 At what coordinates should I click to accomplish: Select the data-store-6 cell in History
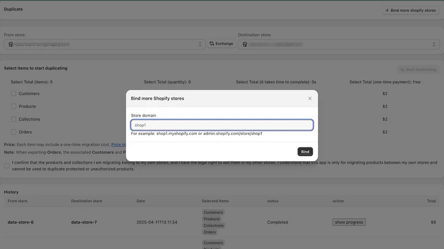pos(21,222)
